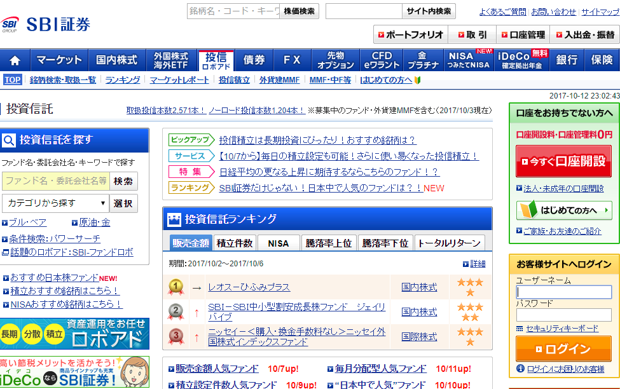The image size is (620, 389).
Task: Open セキュリティキーボード link
Action: (562, 329)
